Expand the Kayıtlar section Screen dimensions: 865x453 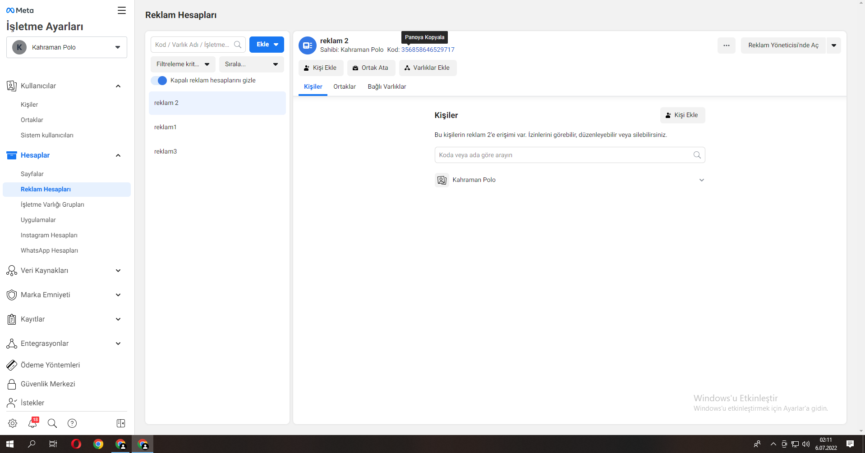[x=118, y=319]
